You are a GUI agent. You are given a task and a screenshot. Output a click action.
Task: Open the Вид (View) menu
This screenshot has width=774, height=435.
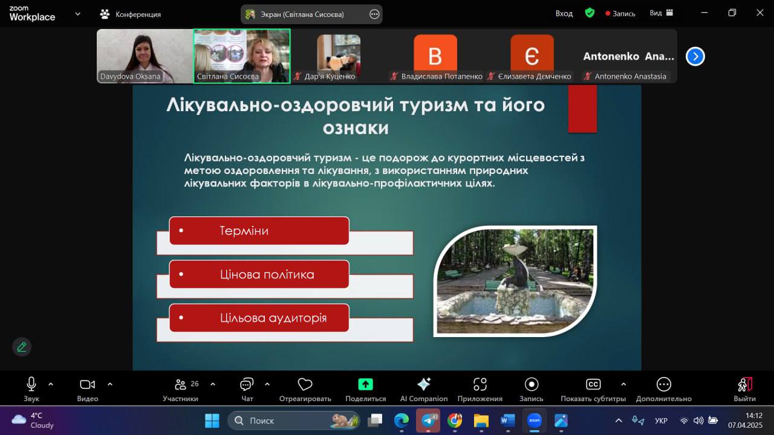tap(661, 13)
